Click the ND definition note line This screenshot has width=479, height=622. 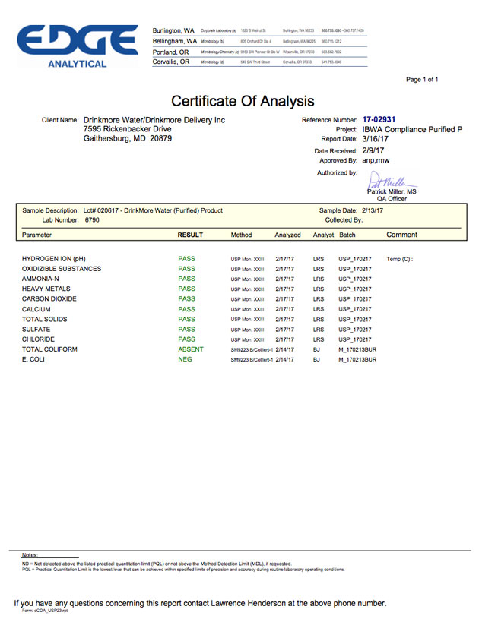tap(157, 564)
